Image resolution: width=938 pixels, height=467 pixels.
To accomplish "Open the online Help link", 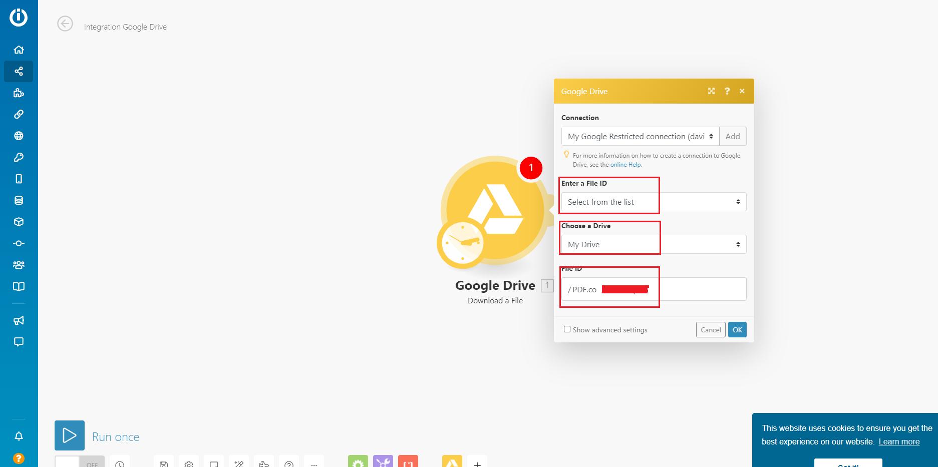I will [626, 165].
